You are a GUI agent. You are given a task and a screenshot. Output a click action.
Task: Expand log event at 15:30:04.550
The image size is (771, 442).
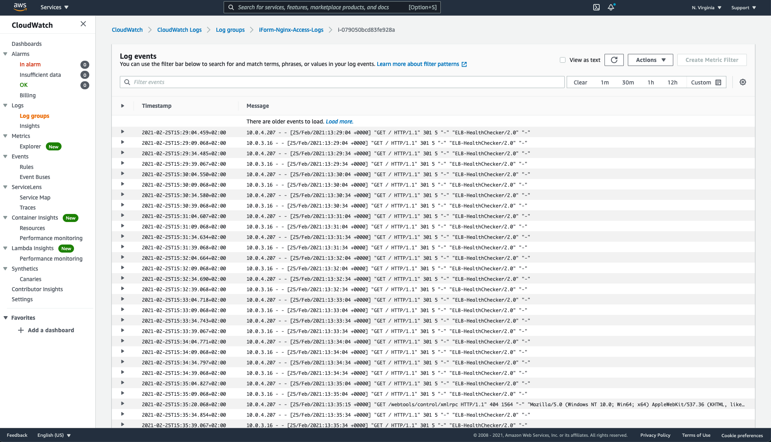tap(123, 174)
